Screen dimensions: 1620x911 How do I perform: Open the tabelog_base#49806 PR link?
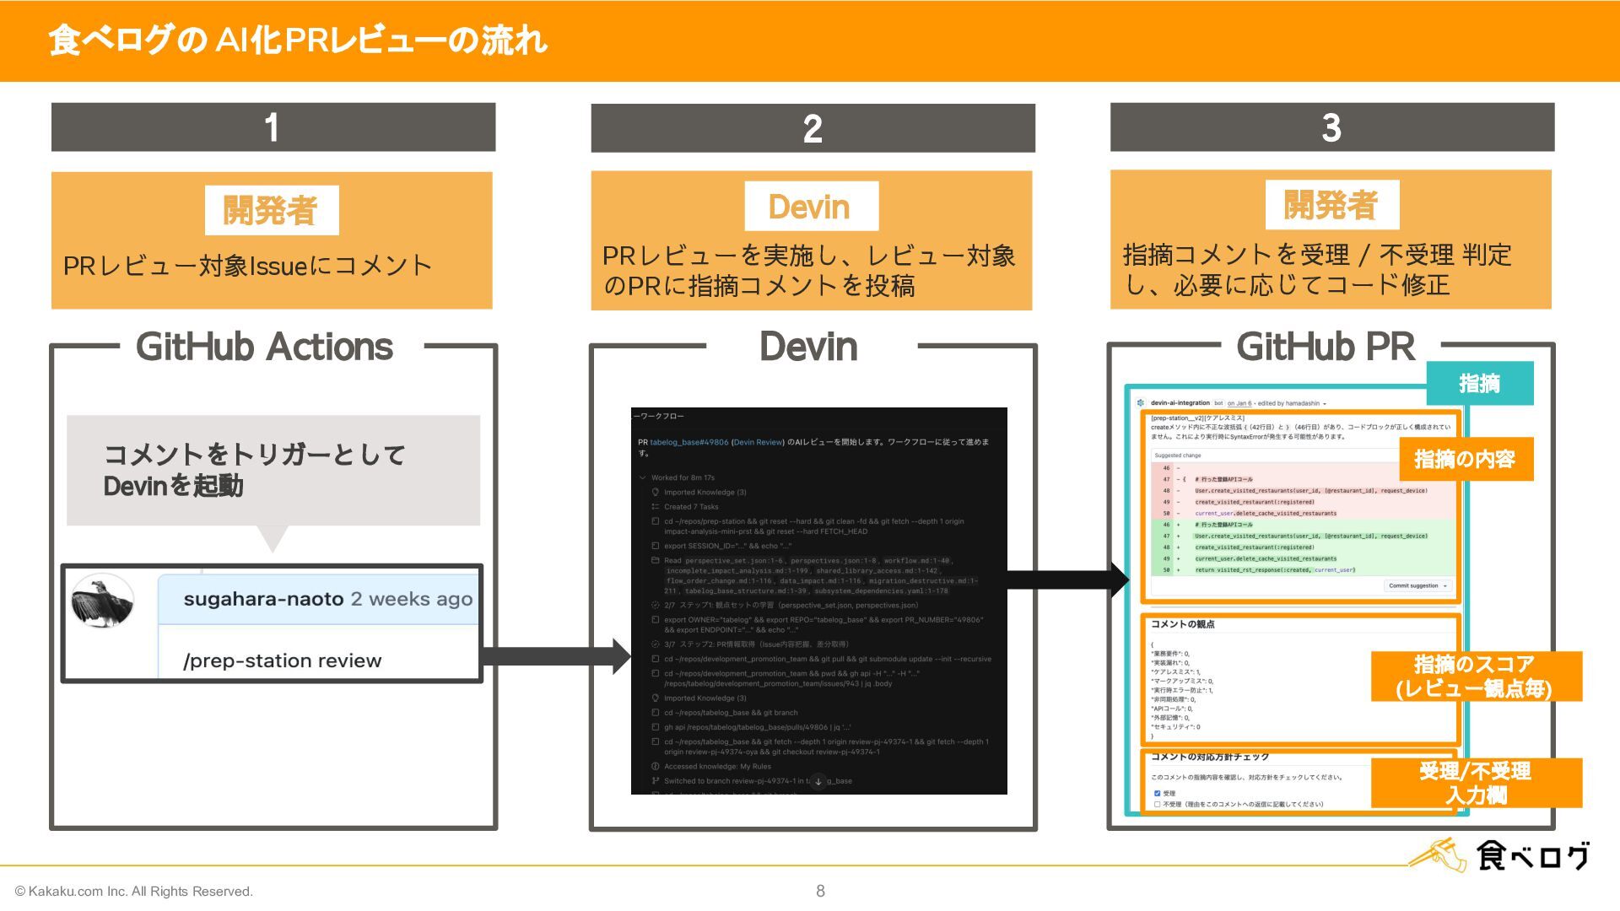click(688, 442)
